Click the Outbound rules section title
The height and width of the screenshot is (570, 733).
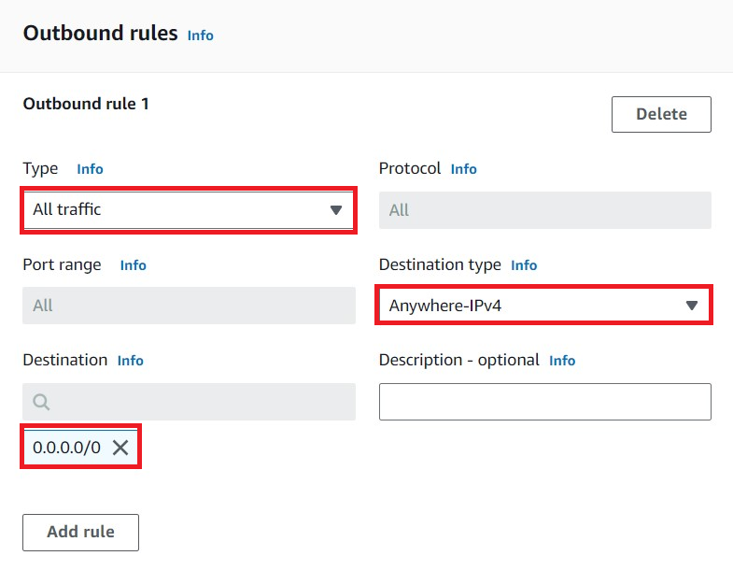coord(100,34)
